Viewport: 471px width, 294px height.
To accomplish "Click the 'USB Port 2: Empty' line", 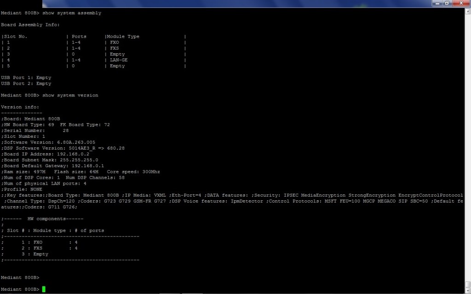I will click(x=26, y=84).
